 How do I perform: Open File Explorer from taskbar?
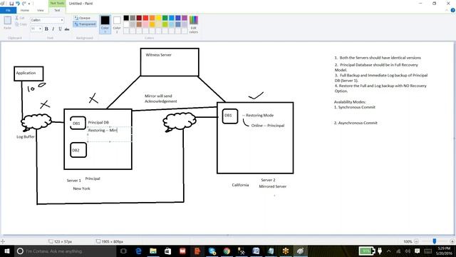pyautogui.click(x=153, y=251)
